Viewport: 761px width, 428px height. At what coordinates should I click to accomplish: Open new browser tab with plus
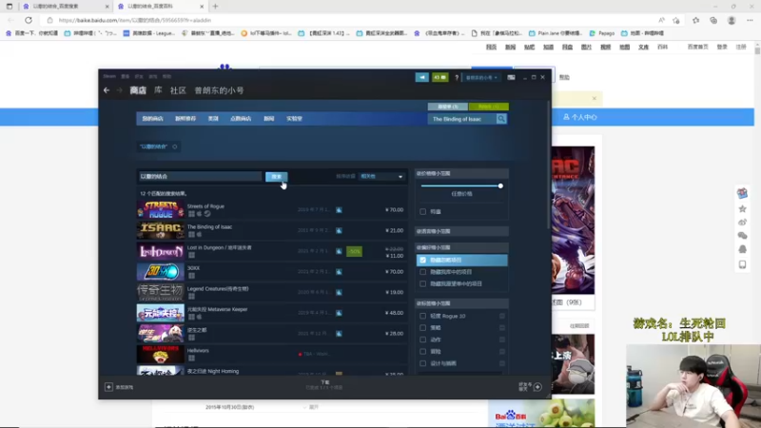click(x=216, y=7)
